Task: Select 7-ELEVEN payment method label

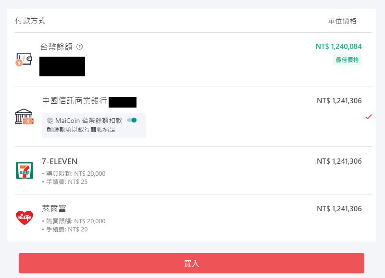Action: pos(60,161)
